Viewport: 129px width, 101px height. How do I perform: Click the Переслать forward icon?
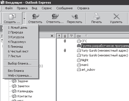[75, 17]
